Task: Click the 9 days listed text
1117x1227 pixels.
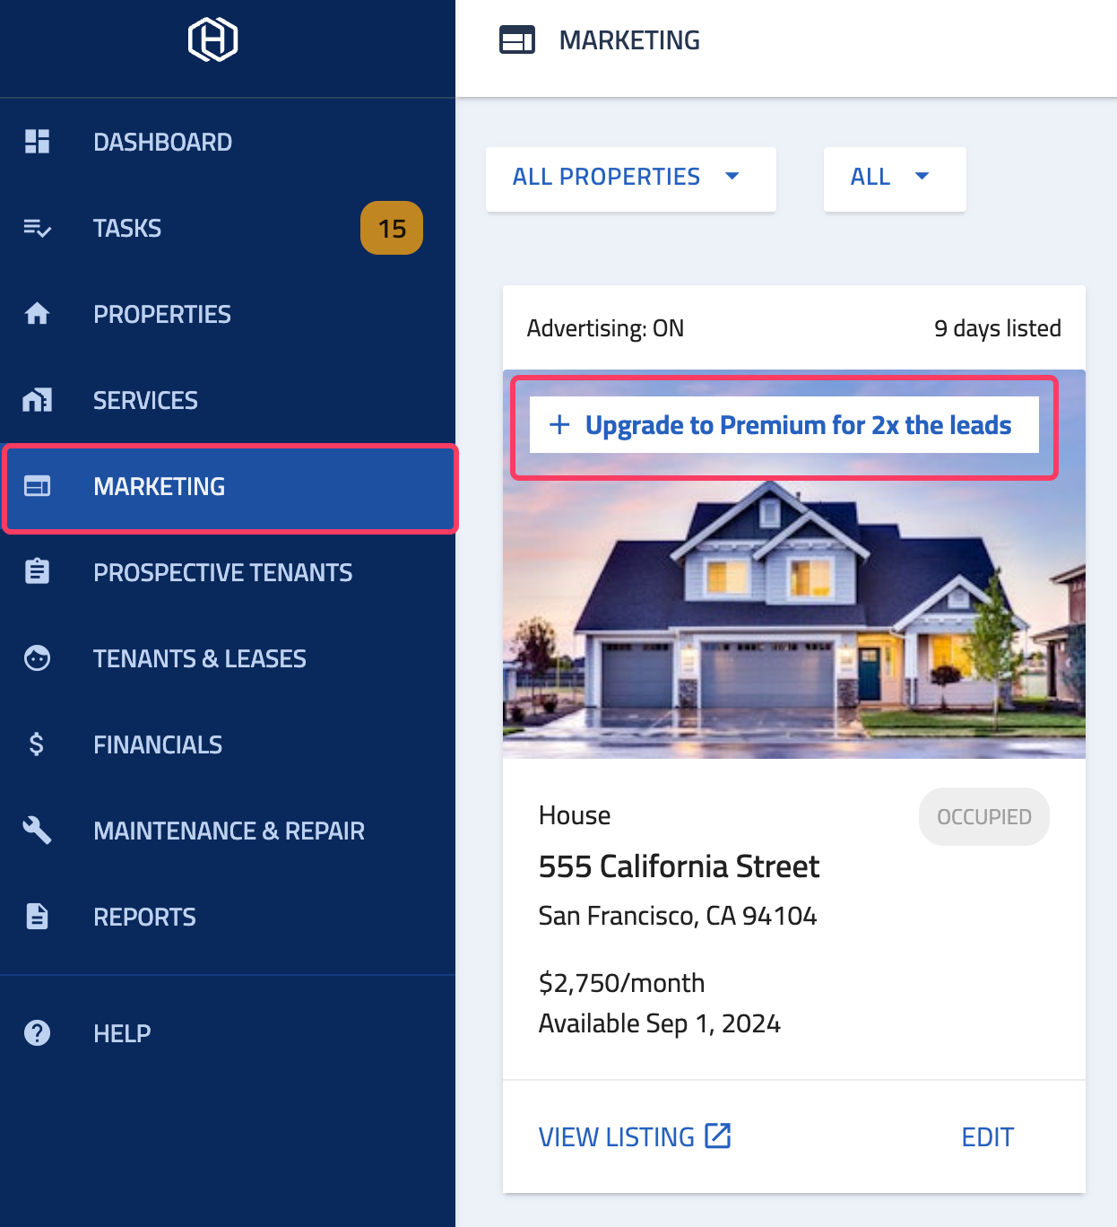Action: point(998,328)
